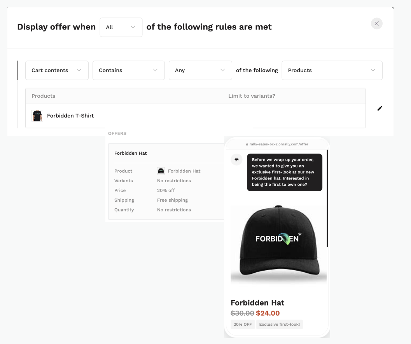Image resolution: width=411 pixels, height=344 pixels.
Task: Click the Forbidden Hat product photo
Action: point(278,242)
